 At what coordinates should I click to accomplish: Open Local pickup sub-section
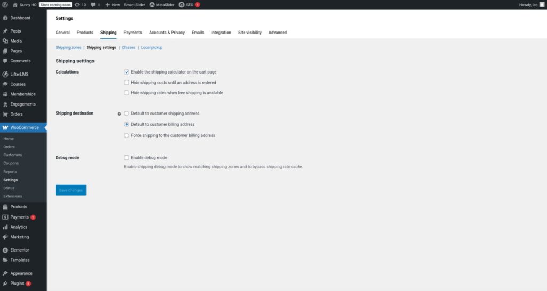[152, 47]
